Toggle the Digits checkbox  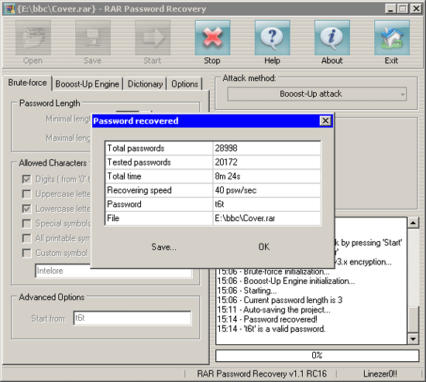tap(26, 179)
